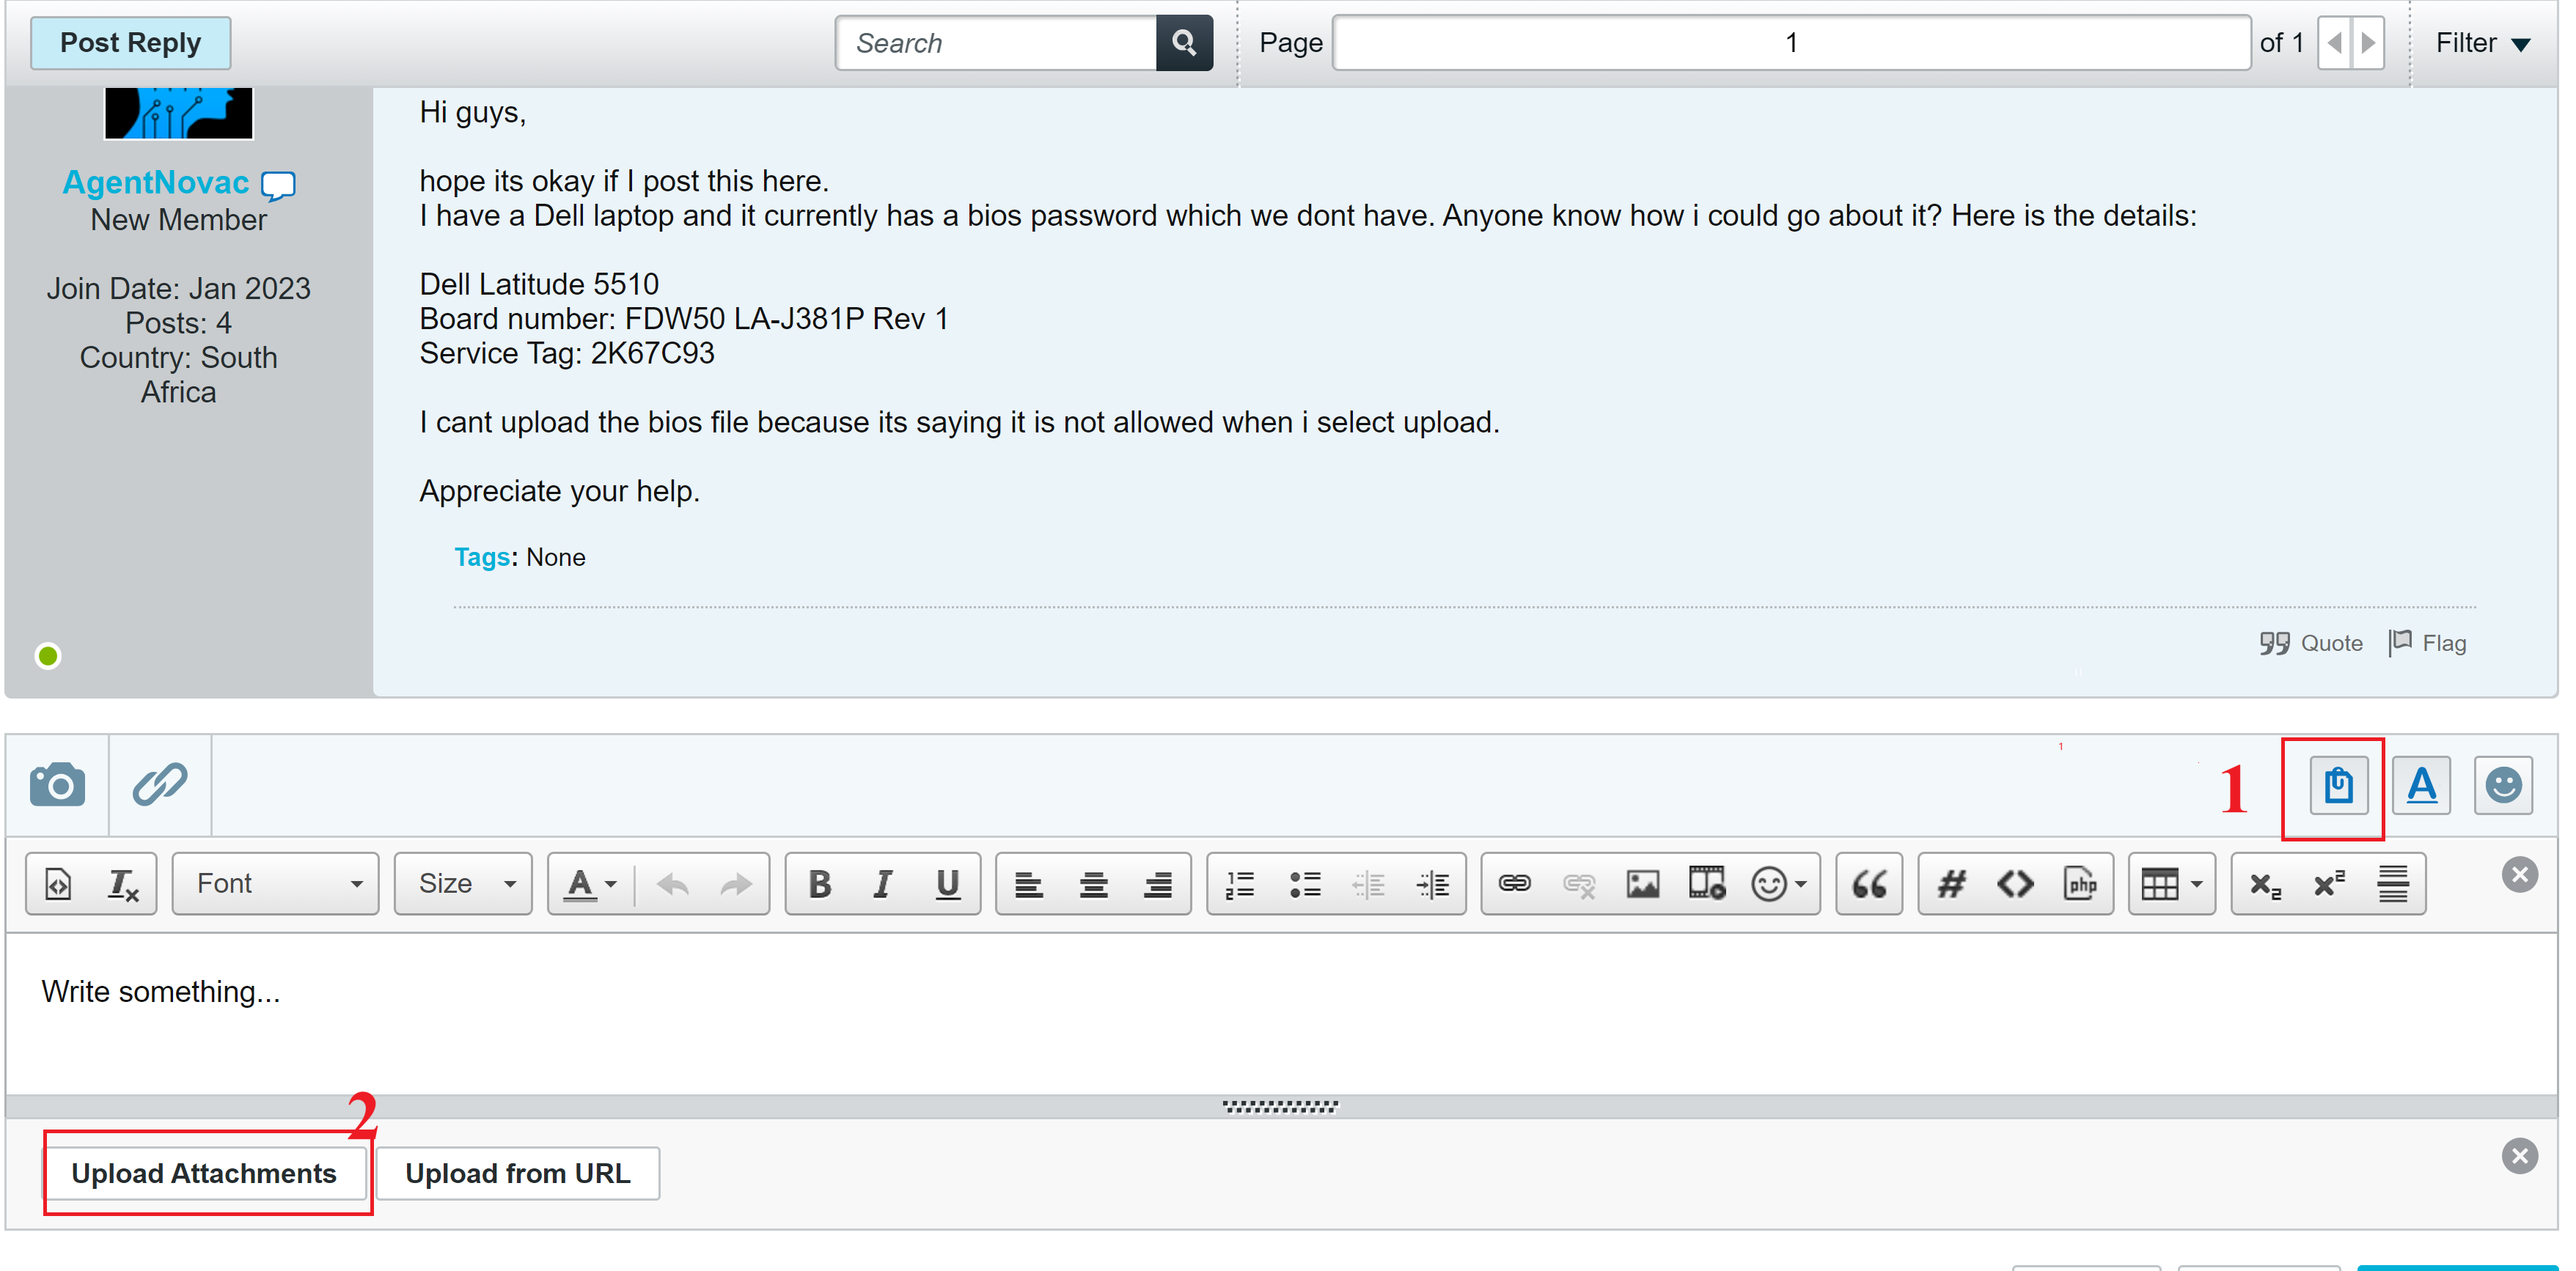Expand the Filter dropdown
The height and width of the screenshot is (1271, 2576).
pos(2482,43)
